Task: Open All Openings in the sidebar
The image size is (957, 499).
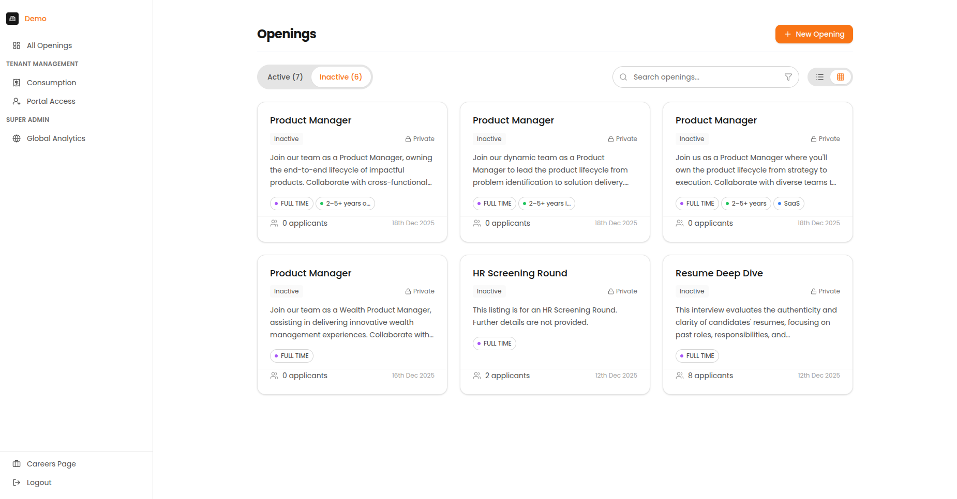Action: [49, 45]
